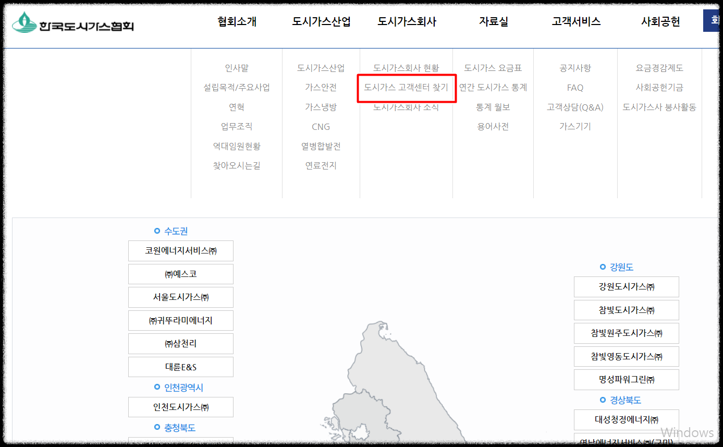Viewport: 723px width, 447px height.
Task: Select 참빛영동도시가스㈜ button
Action: (627, 356)
